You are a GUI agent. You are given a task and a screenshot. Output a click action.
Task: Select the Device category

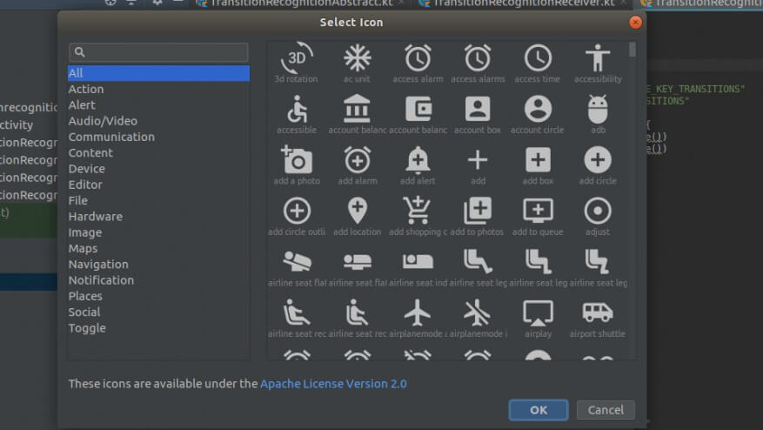158,169
